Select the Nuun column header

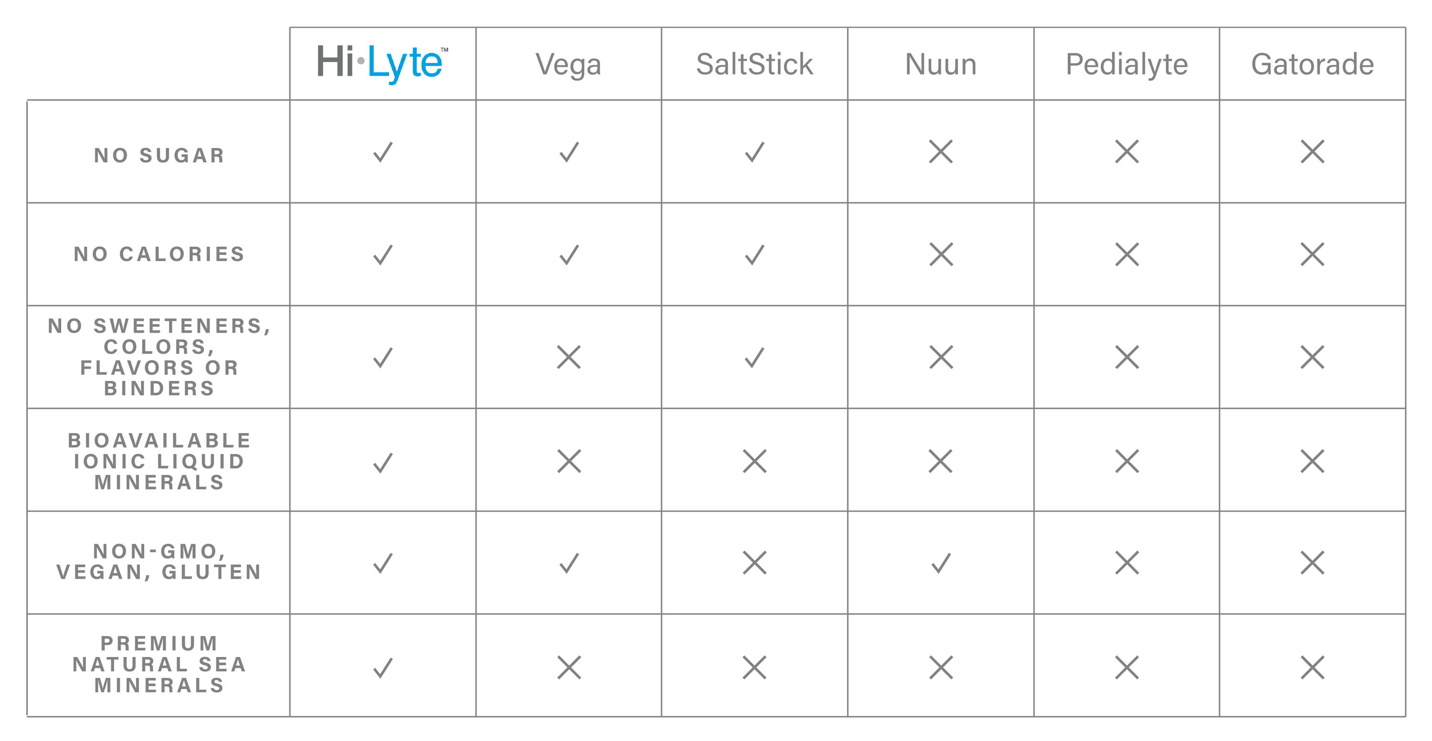pyautogui.click(x=940, y=64)
